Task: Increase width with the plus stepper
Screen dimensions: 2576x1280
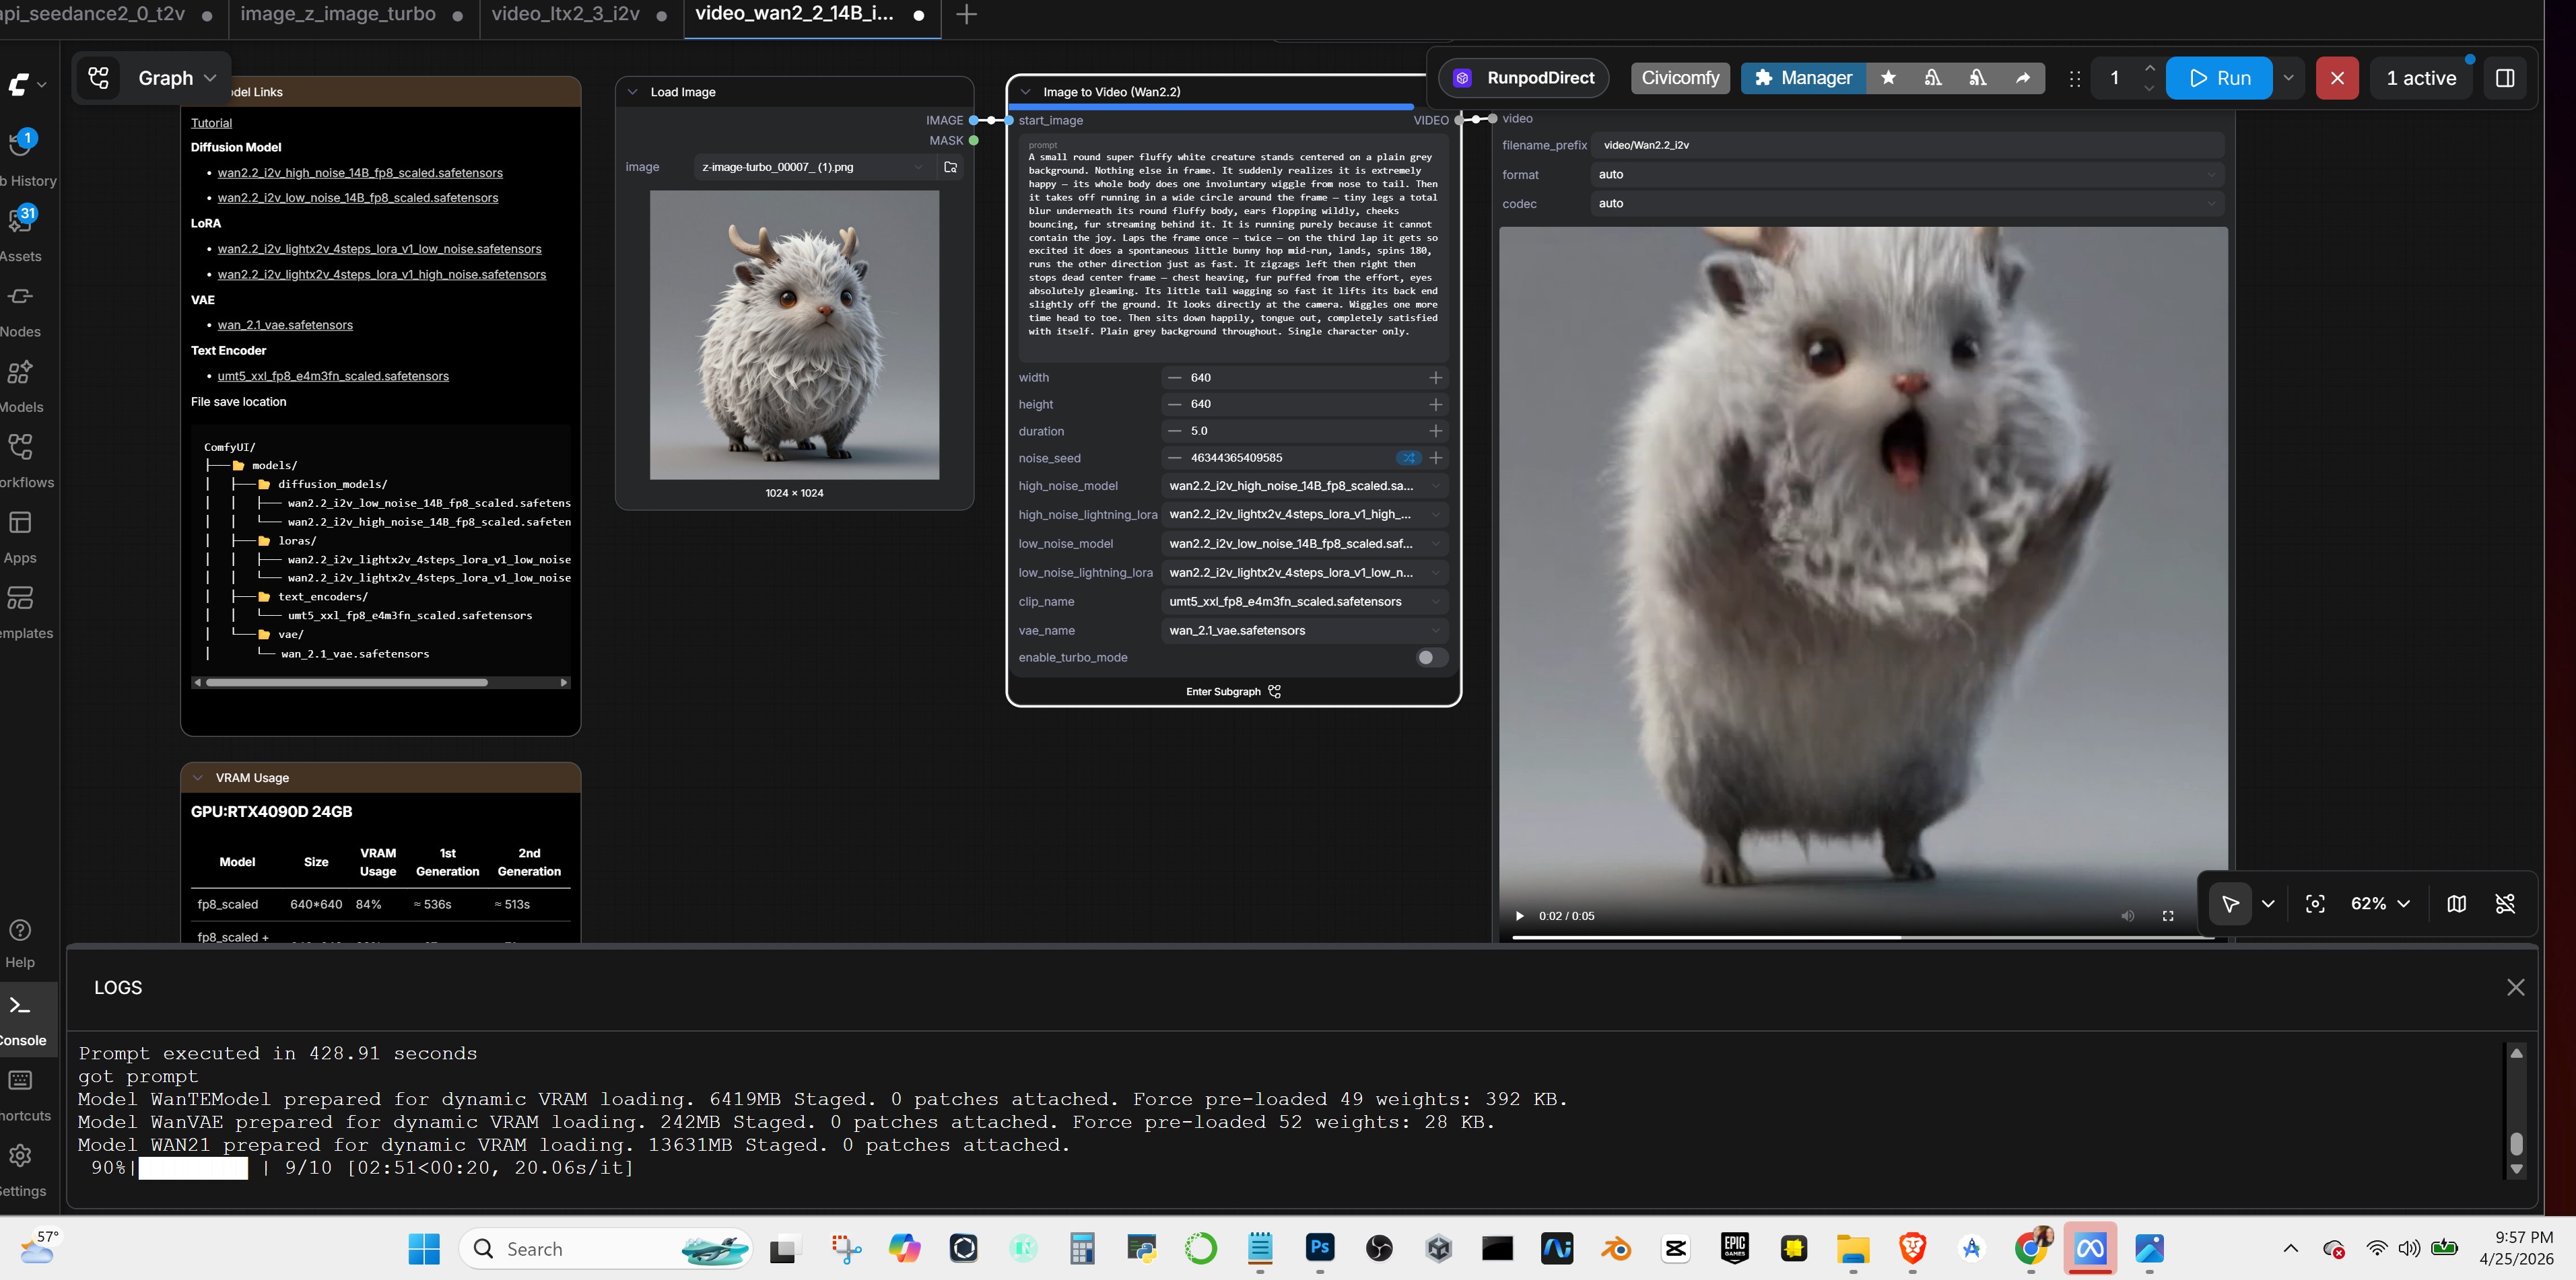Action: [1435, 378]
